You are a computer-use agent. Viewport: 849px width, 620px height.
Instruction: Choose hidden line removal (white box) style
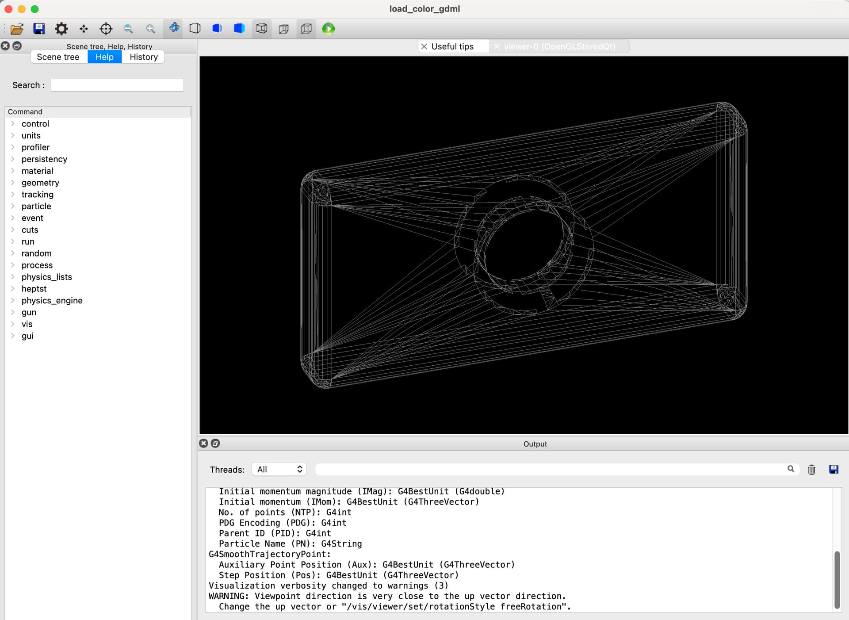pos(195,29)
